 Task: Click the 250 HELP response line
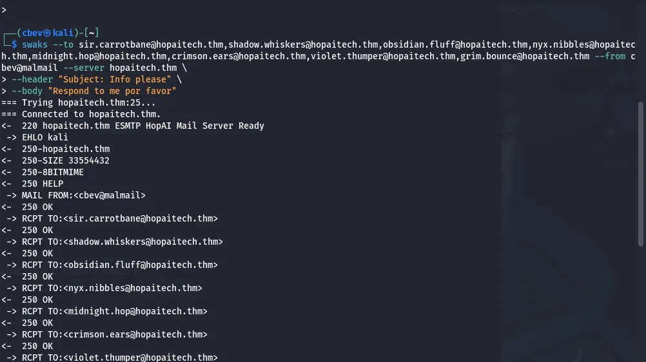(43, 184)
